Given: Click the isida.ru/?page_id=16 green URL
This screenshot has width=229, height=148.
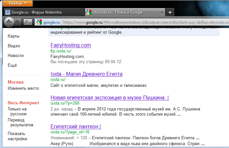Looking at the screenshot, I should coord(70,132).
